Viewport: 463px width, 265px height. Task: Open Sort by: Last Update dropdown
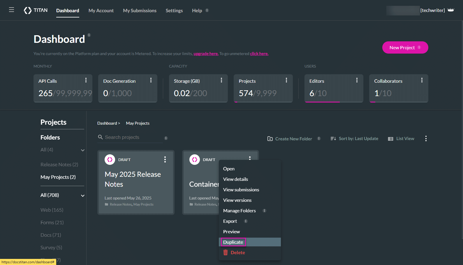pyautogui.click(x=354, y=139)
